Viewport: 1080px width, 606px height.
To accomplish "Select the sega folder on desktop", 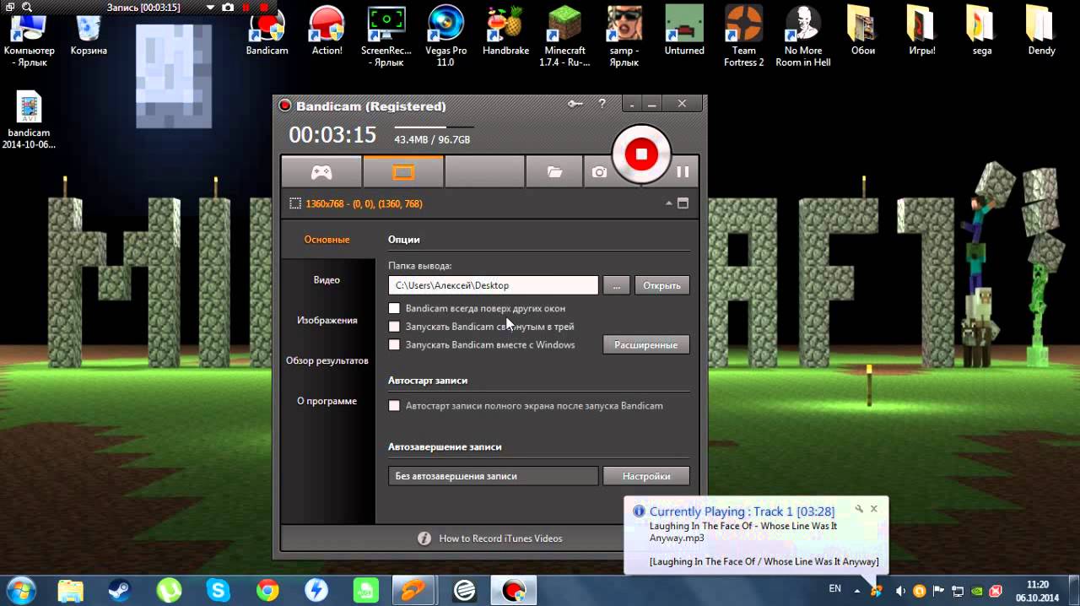I will [981, 32].
